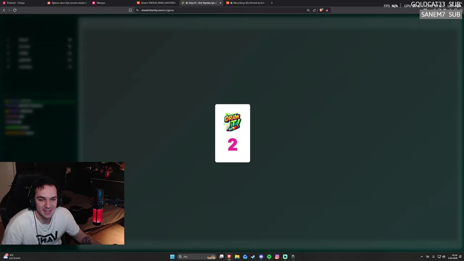Viewport: 464px width, 261px height.
Task: Switch to the Tellonym tab
Action: (x=112, y=3)
